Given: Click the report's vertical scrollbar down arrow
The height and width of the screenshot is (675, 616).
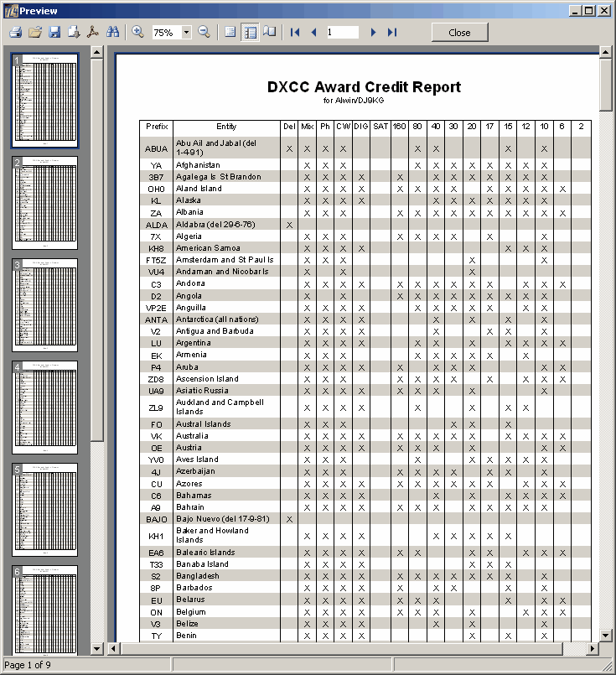Looking at the screenshot, I should (605, 635).
